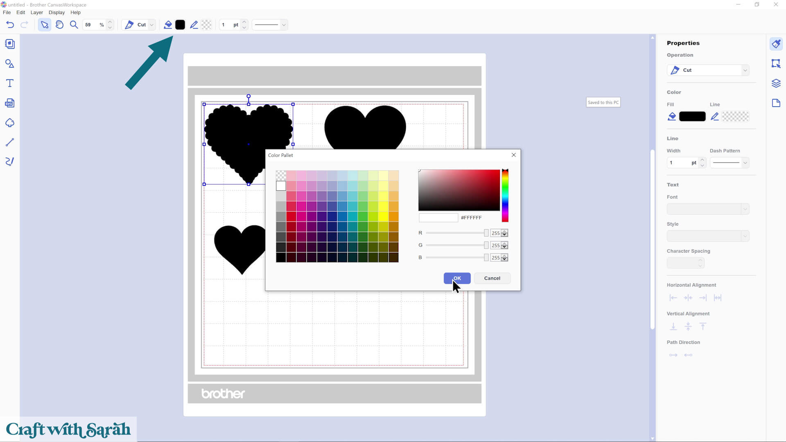The height and width of the screenshot is (442, 786).
Task: Click the black fill swatch in Properties
Action: [x=692, y=117]
